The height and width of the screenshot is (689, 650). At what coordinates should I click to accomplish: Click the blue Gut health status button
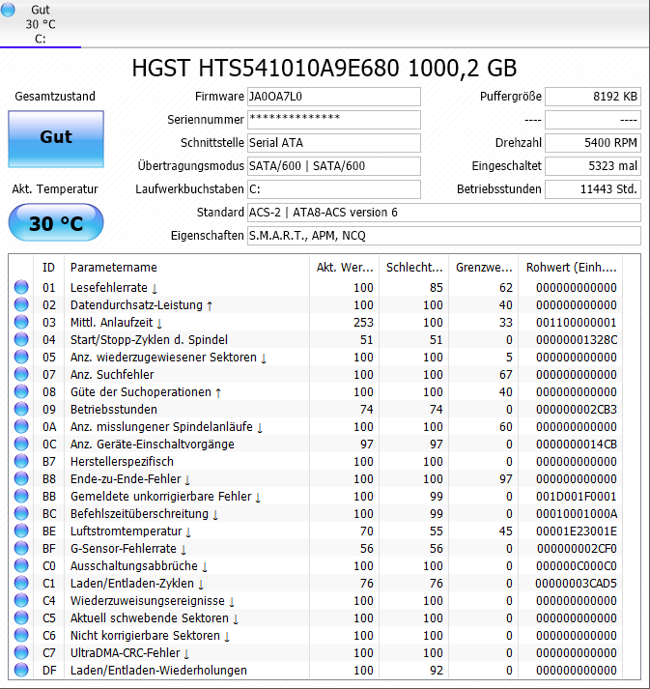point(56,139)
